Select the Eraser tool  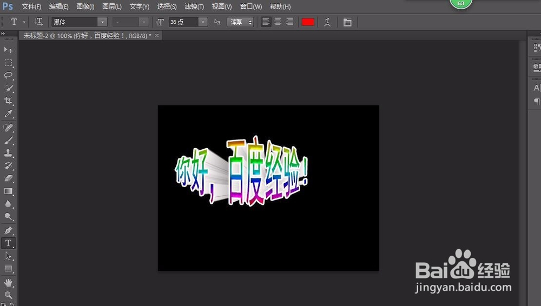8,178
